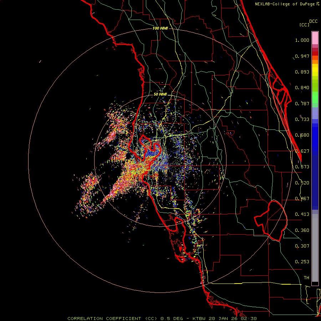
Task: Click the 0.520 legend value
Action: [302, 183]
